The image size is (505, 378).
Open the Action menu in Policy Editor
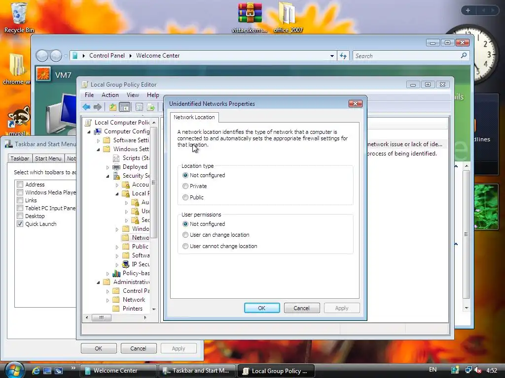coord(110,95)
